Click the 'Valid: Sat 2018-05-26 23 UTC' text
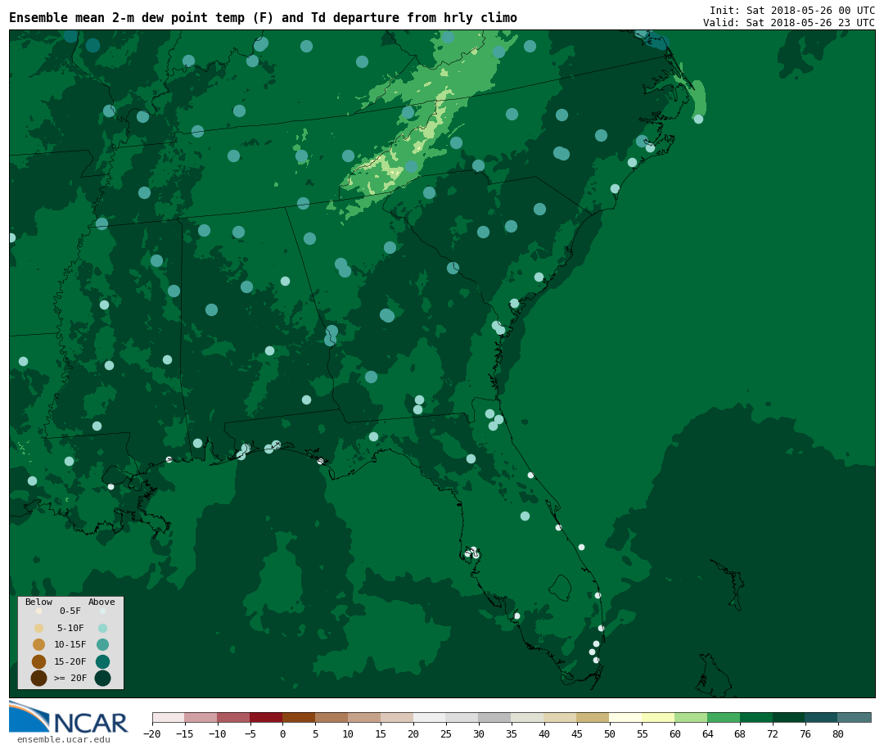Viewport: 884px width, 749px height. coord(788,23)
